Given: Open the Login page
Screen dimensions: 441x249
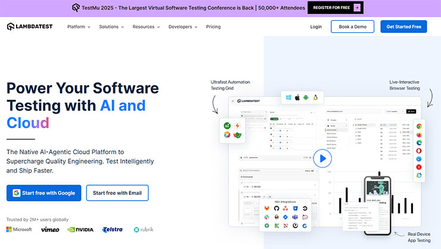Looking at the screenshot, I should pyautogui.click(x=316, y=27).
